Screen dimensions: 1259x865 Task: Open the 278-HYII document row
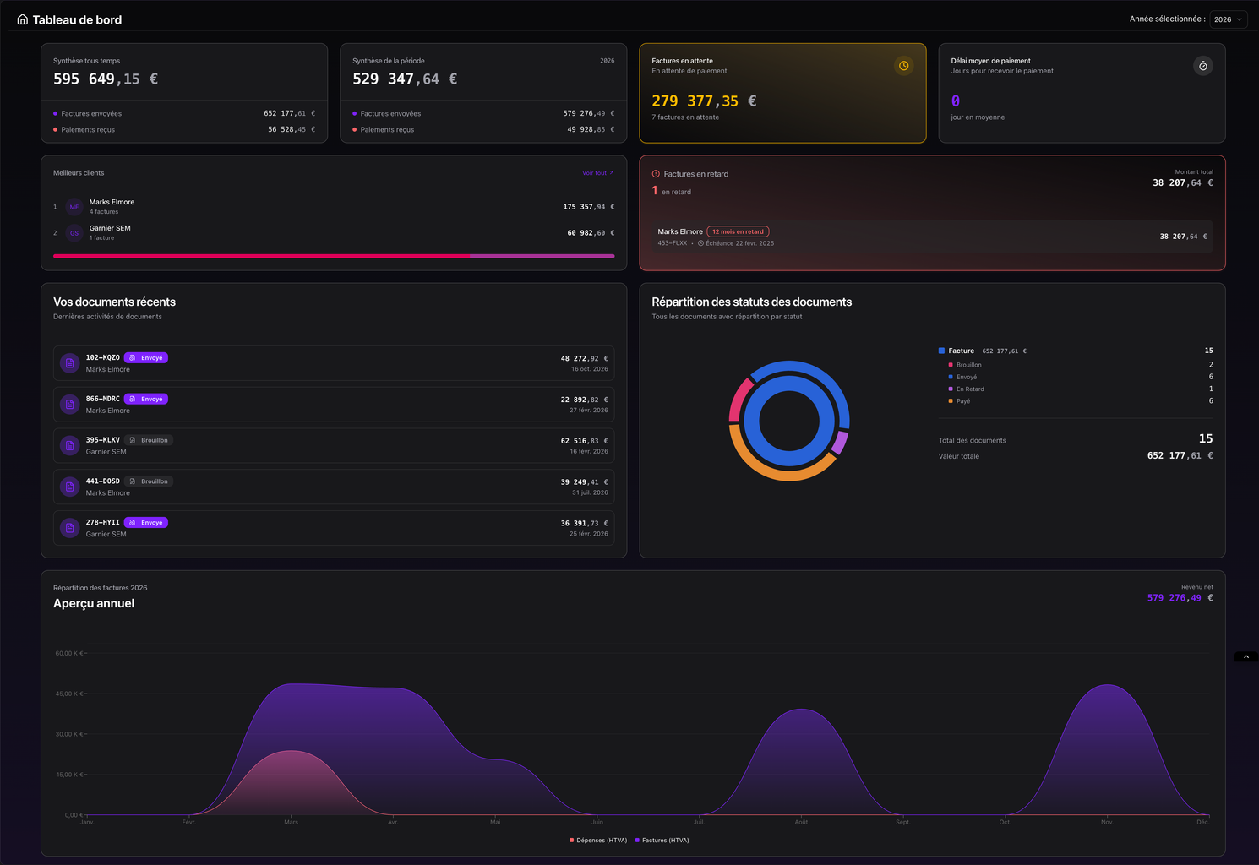pos(333,528)
